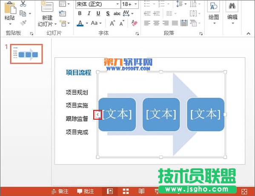The image size is (255, 196).
Task: Expand the SmartArt text pane arrow
Action: tap(97, 115)
